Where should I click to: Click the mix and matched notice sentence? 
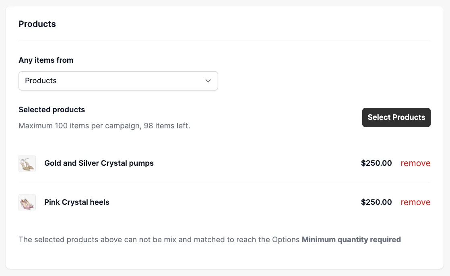coord(210,239)
